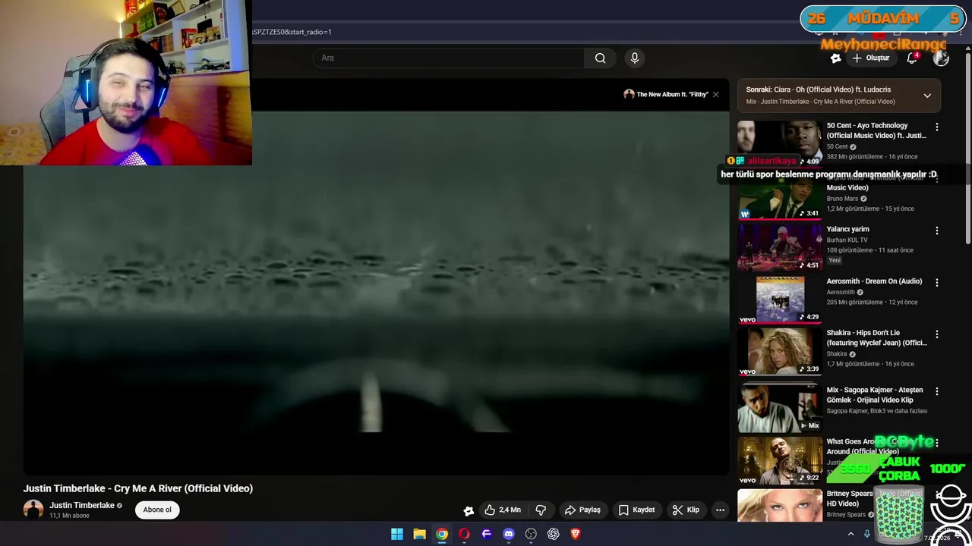The width and height of the screenshot is (972, 546).
Task: Subscribe using Abone ol button
Action: click(157, 510)
